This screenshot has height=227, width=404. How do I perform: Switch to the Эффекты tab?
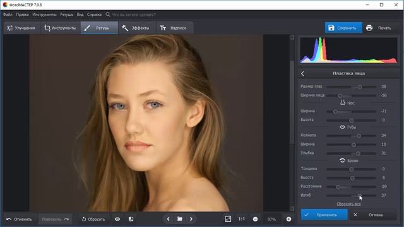pos(136,28)
